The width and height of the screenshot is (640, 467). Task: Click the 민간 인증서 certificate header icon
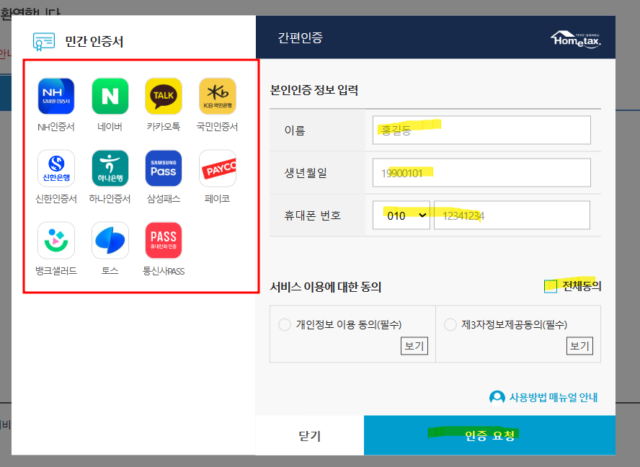click(x=44, y=42)
